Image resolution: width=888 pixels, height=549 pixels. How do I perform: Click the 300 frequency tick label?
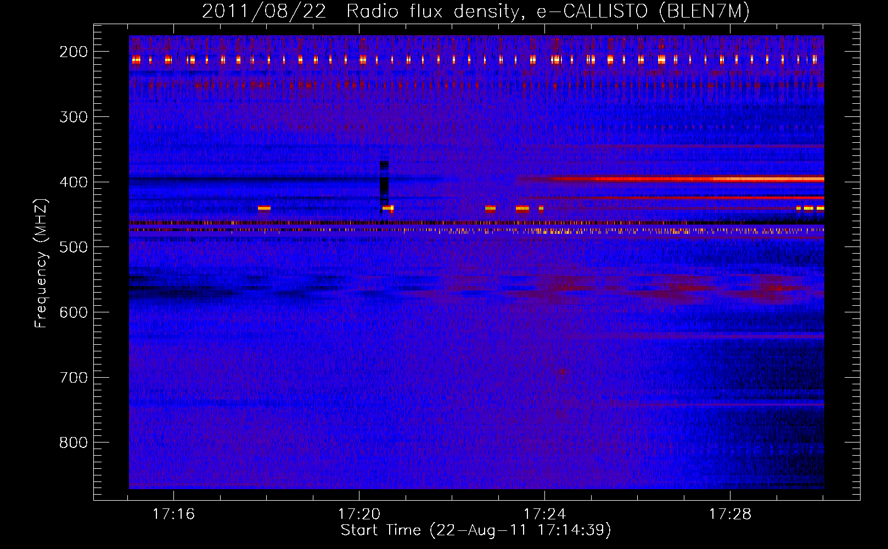(74, 117)
